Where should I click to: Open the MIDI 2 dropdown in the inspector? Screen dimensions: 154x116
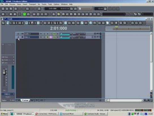[8, 94]
